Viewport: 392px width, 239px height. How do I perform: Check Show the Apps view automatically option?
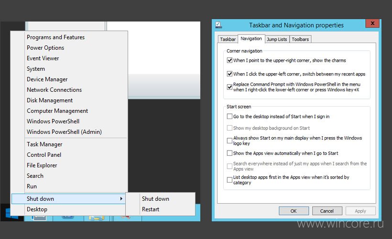(x=229, y=153)
